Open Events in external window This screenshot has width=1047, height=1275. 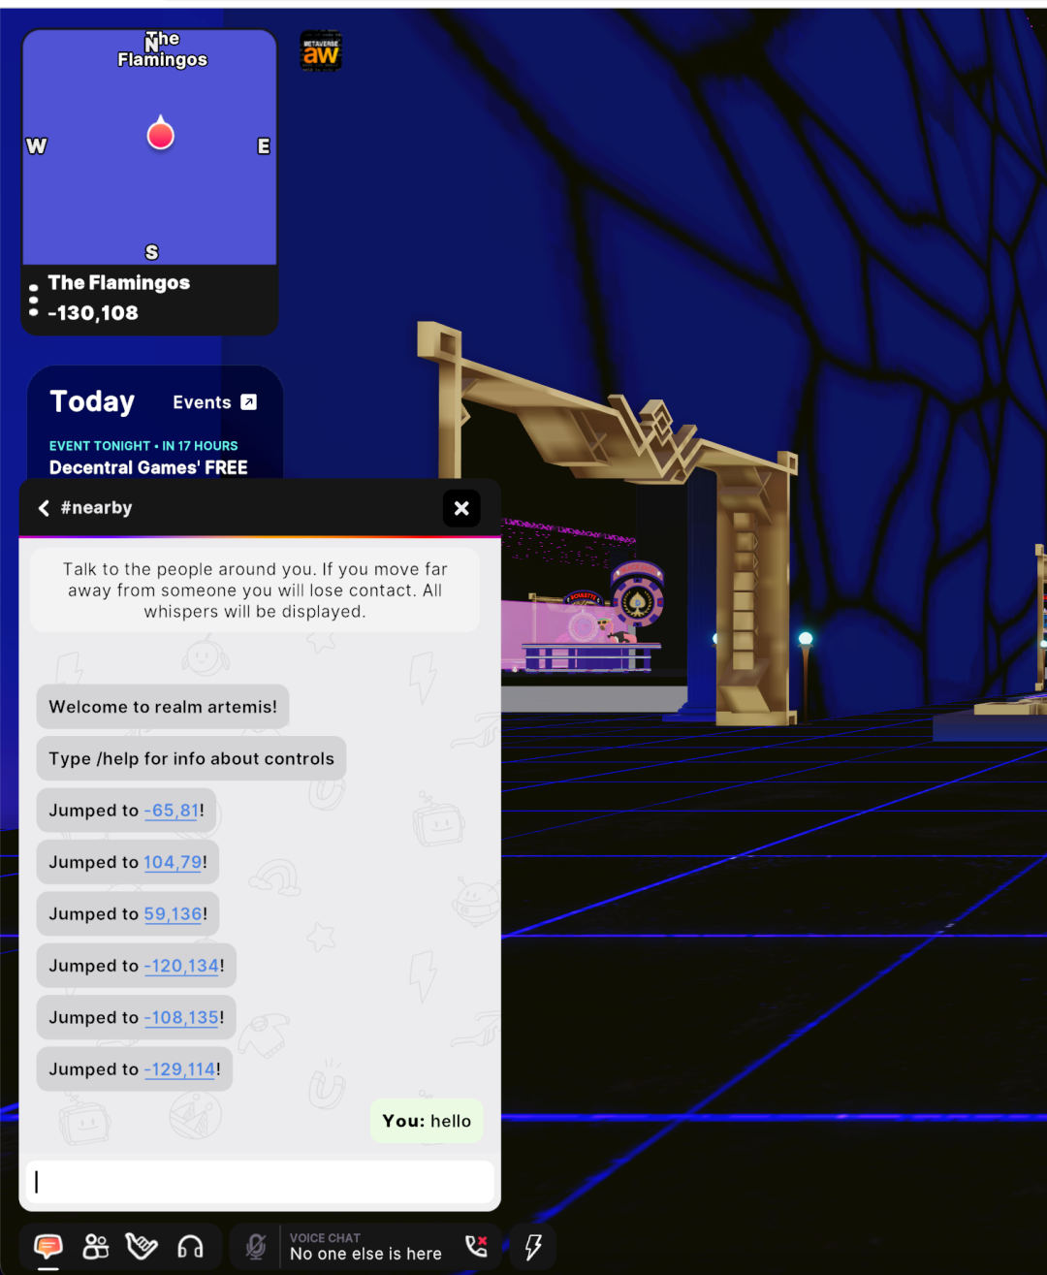tap(214, 402)
